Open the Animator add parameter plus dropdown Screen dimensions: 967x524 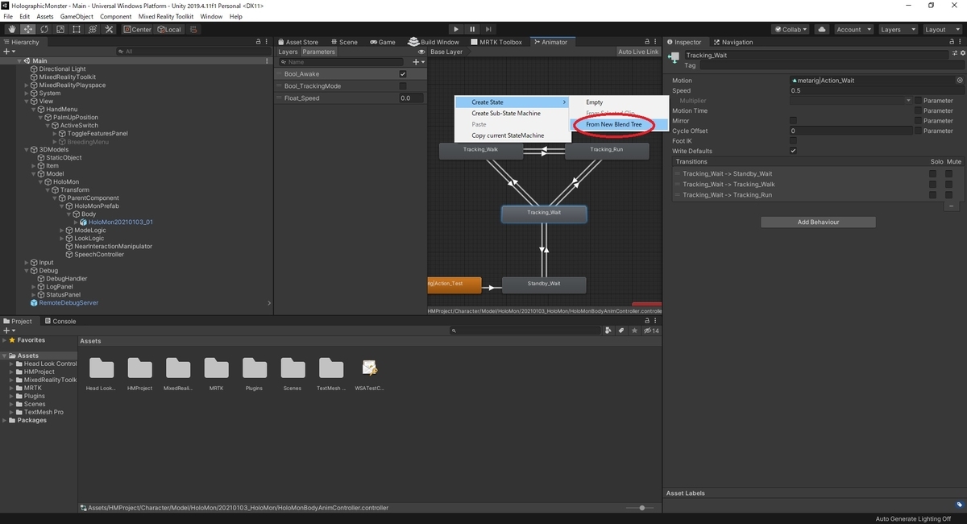click(x=418, y=62)
